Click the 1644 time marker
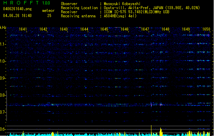 (x=84, y=29)
